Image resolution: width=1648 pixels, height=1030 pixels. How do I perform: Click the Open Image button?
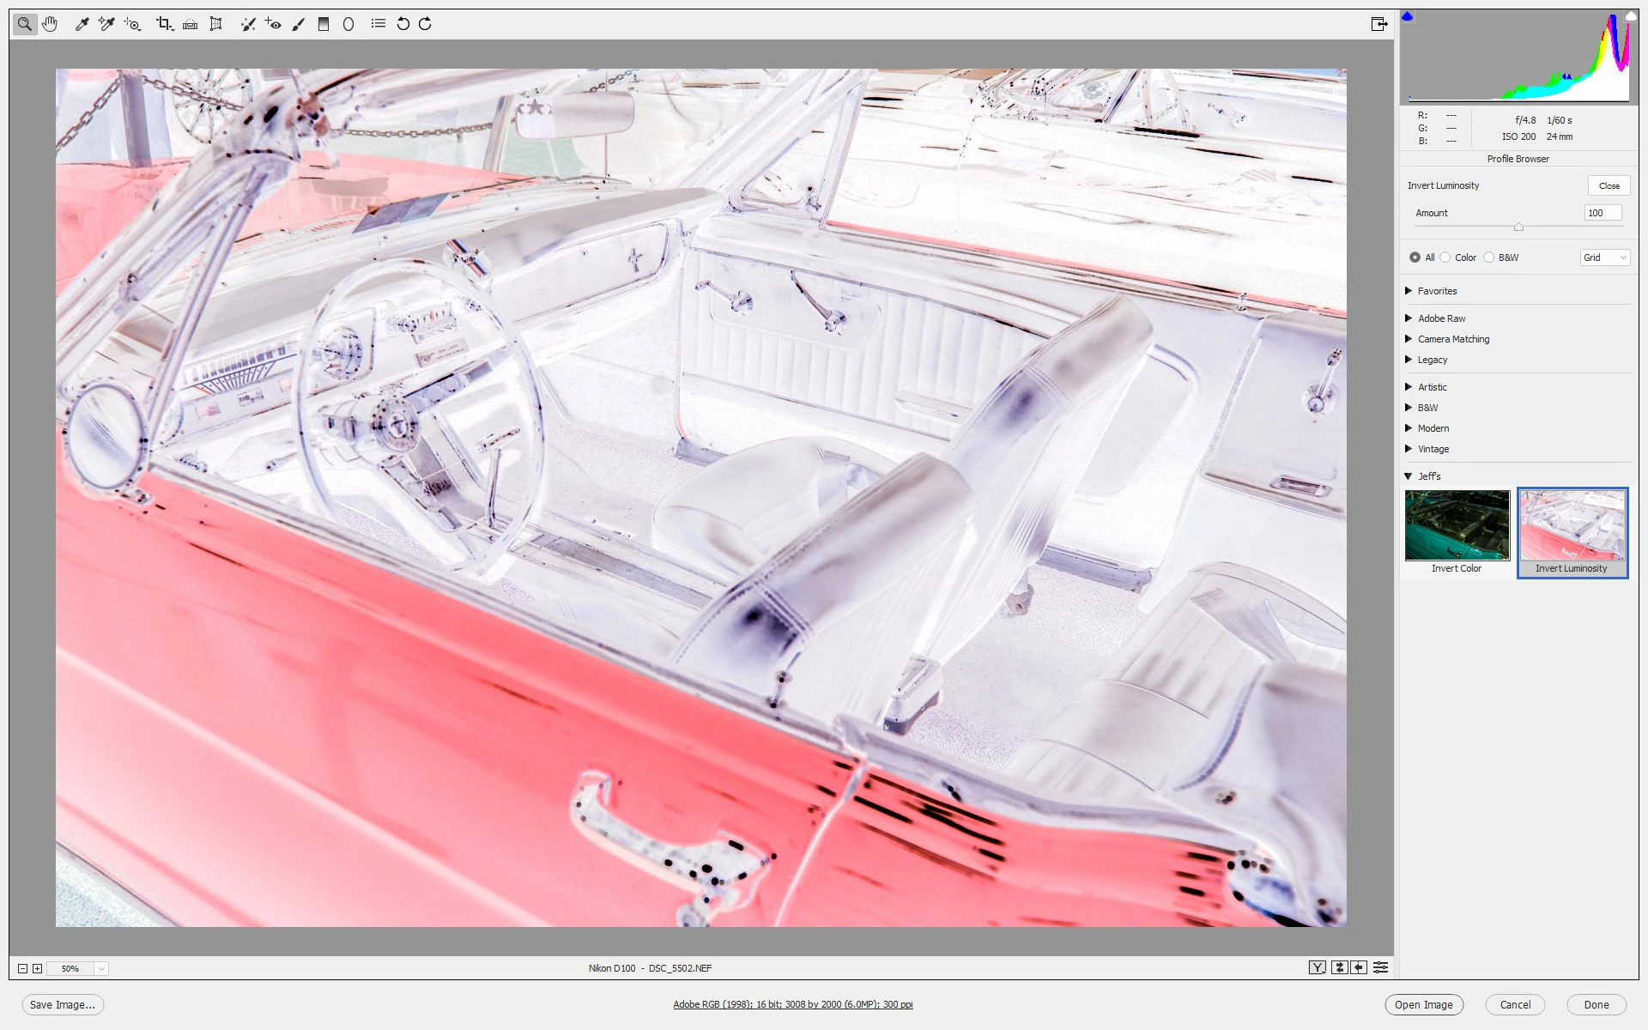1423,1005
